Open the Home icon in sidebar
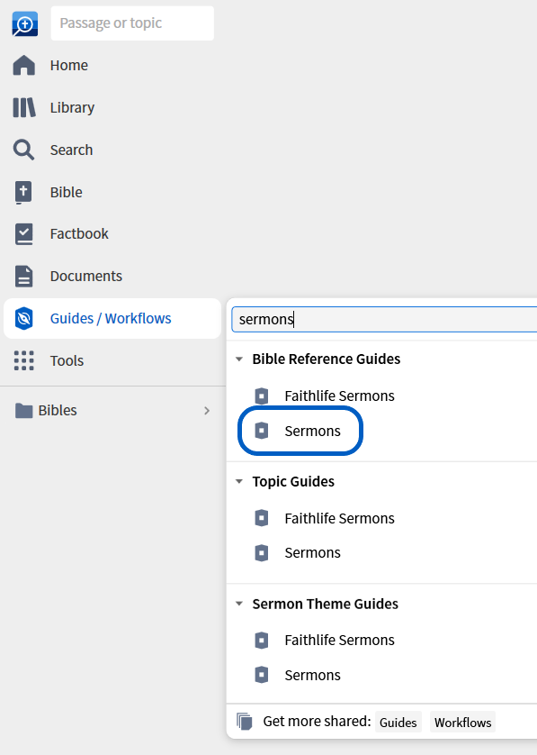The width and height of the screenshot is (537, 755). (24, 65)
